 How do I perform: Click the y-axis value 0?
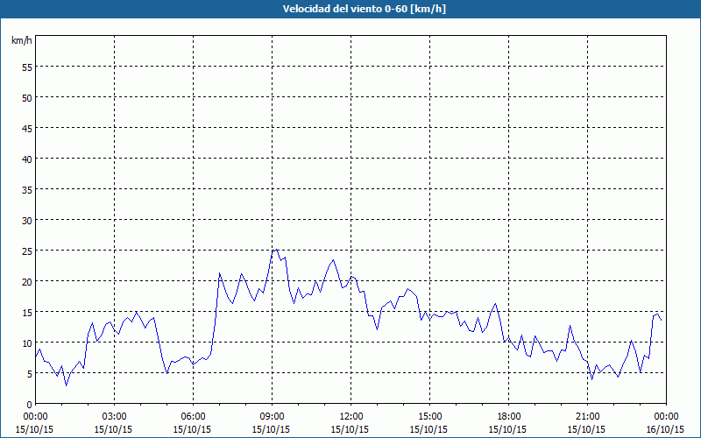30,405
